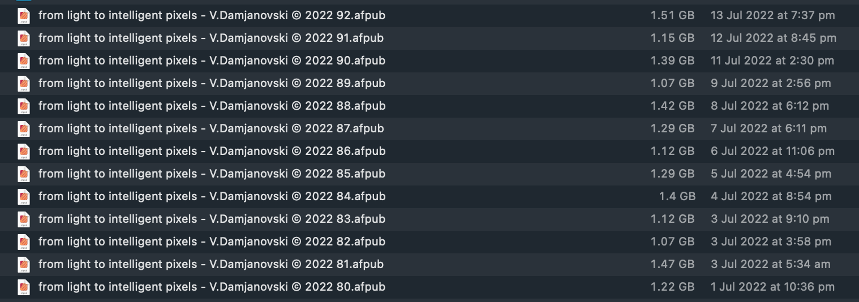Select the document icon of 2022 85.afpub

pos(23,174)
